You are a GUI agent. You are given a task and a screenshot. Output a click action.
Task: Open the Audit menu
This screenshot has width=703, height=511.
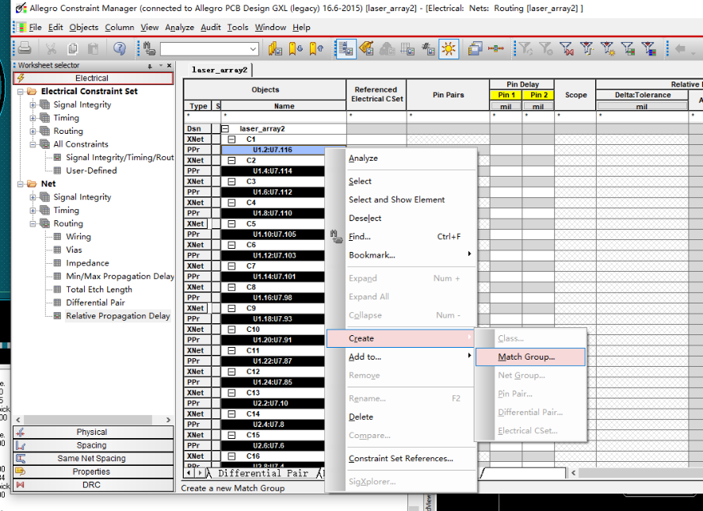click(x=210, y=28)
